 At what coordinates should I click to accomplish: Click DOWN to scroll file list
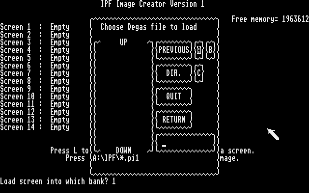tap(124, 150)
